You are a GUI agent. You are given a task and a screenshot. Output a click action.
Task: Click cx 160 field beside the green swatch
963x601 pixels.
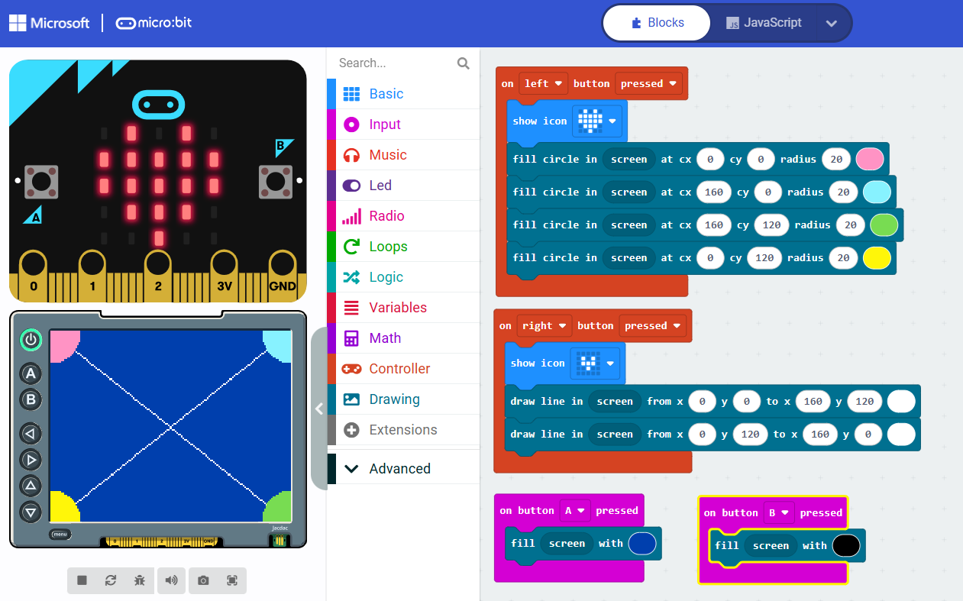[714, 225]
